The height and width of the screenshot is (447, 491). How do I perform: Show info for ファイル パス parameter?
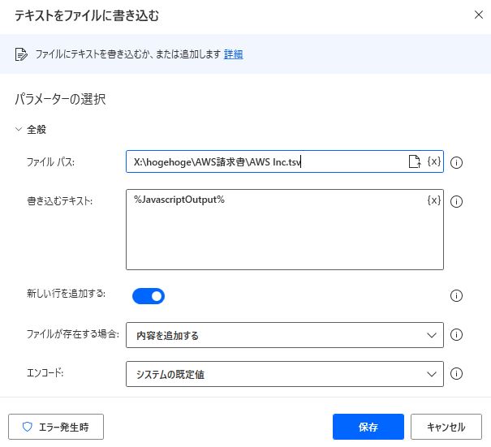[456, 162]
